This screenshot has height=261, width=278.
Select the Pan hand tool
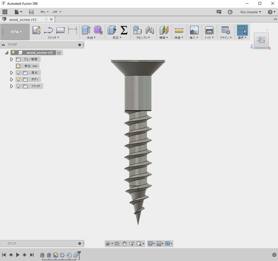[124, 244]
